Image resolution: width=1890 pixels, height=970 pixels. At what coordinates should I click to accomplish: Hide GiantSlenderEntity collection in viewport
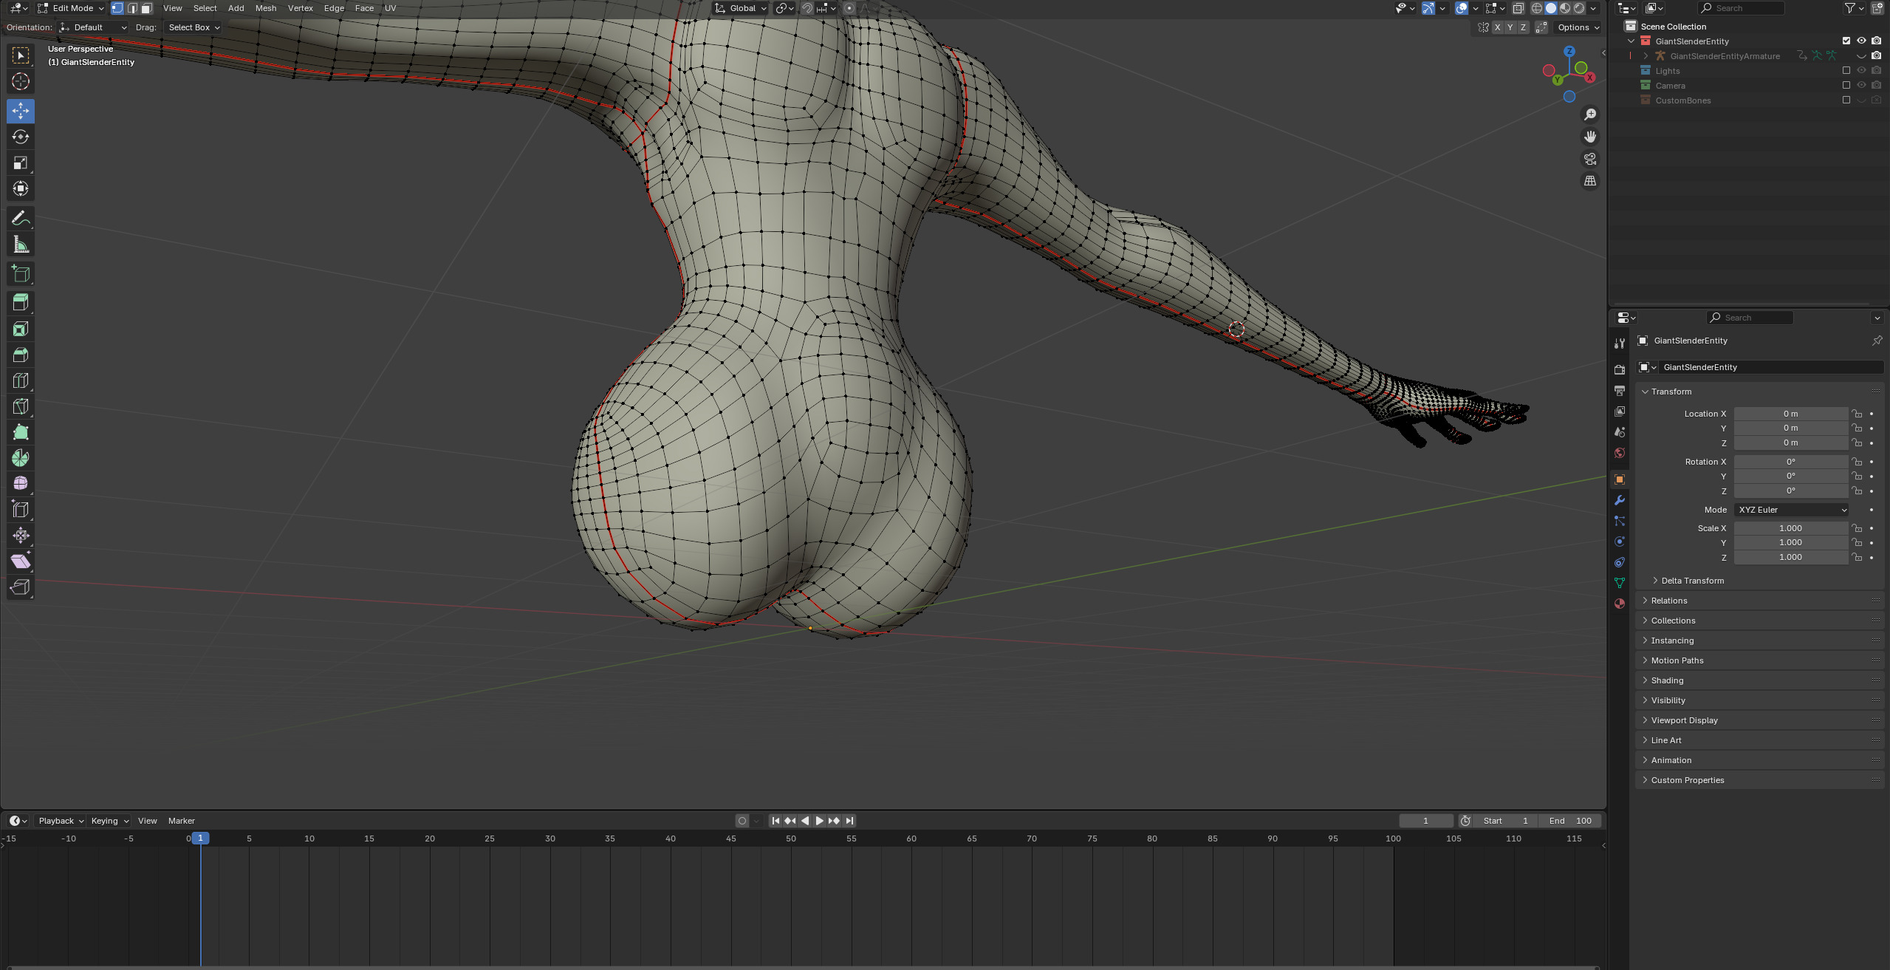pos(1861,41)
